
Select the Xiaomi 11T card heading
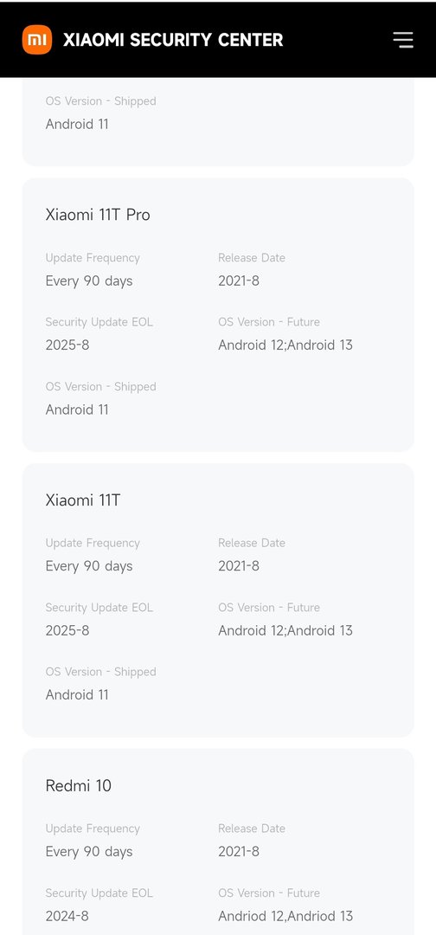click(83, 500)
